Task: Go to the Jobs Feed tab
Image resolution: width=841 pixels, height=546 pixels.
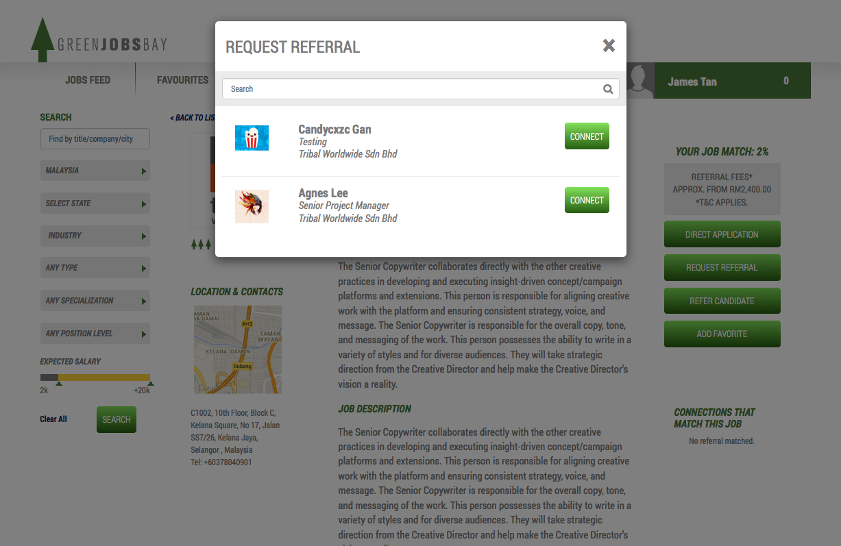Action: (x=88, y=80)
